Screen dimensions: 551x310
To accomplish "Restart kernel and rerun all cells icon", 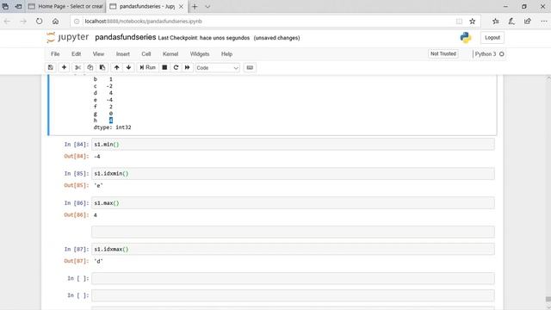I will (188, 67).
